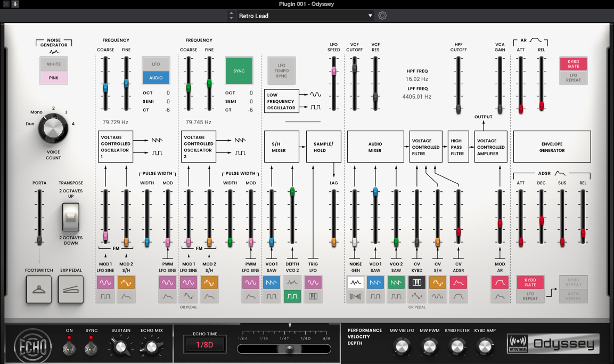
Task: Click the keyboard trigger icon under TRIG LFO
Action: click(x=313, y=297)
